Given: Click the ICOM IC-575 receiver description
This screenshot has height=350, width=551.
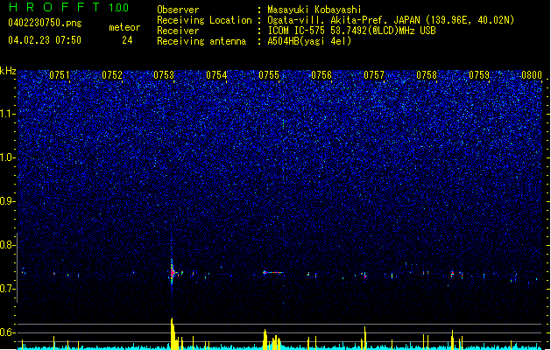Looking at the screenshot, I should [x=352, y=31].
